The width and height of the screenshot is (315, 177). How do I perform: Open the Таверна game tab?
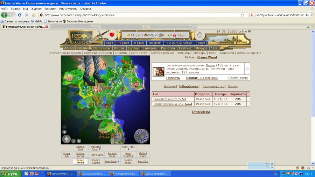coord(150,48)
